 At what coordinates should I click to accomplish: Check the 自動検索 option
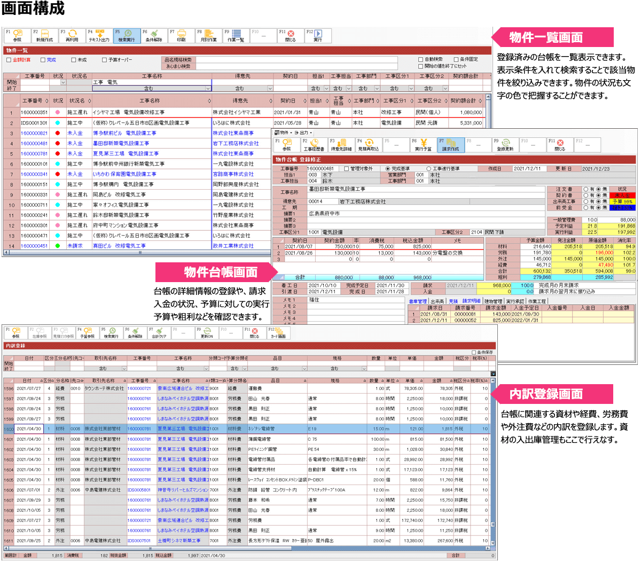421,59
